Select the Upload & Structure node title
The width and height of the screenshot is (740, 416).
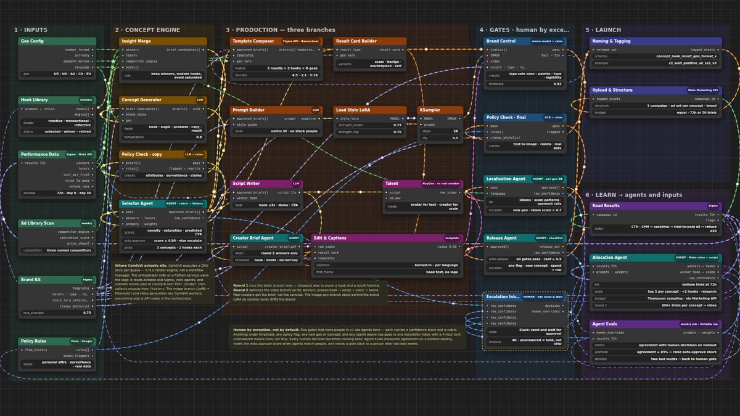click(x=612, y=90)
